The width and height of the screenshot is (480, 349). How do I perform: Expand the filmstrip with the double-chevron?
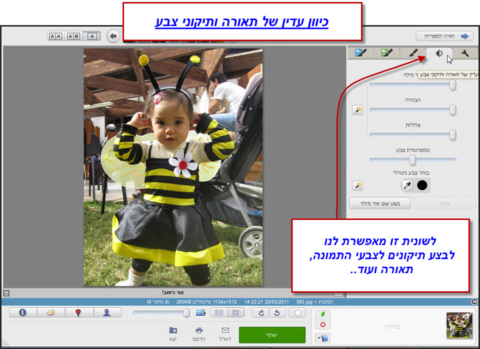coord(475,300)
